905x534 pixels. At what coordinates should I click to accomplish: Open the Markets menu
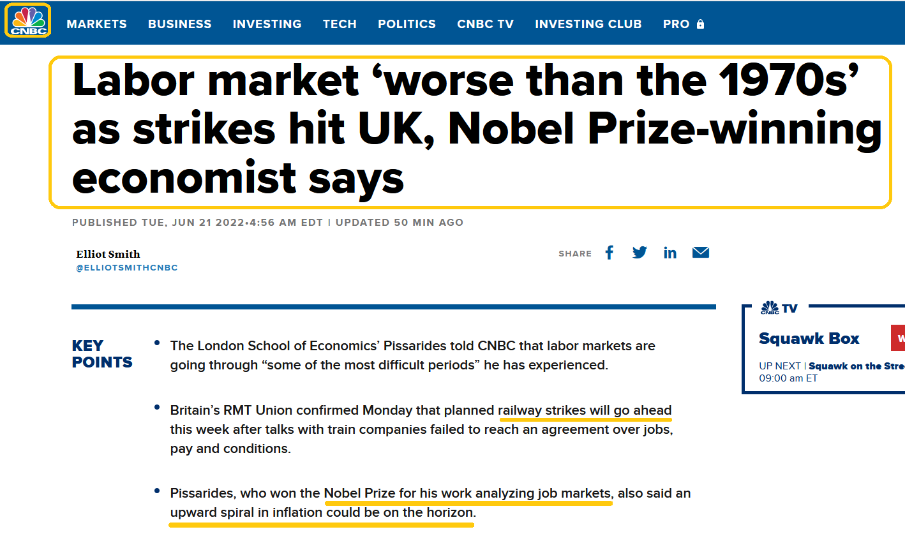[x=96, y=24]
